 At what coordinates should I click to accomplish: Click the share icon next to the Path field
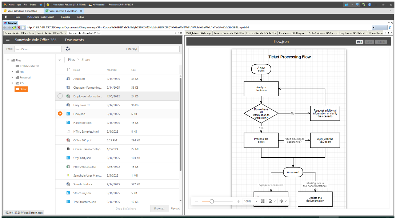(68, 49)
